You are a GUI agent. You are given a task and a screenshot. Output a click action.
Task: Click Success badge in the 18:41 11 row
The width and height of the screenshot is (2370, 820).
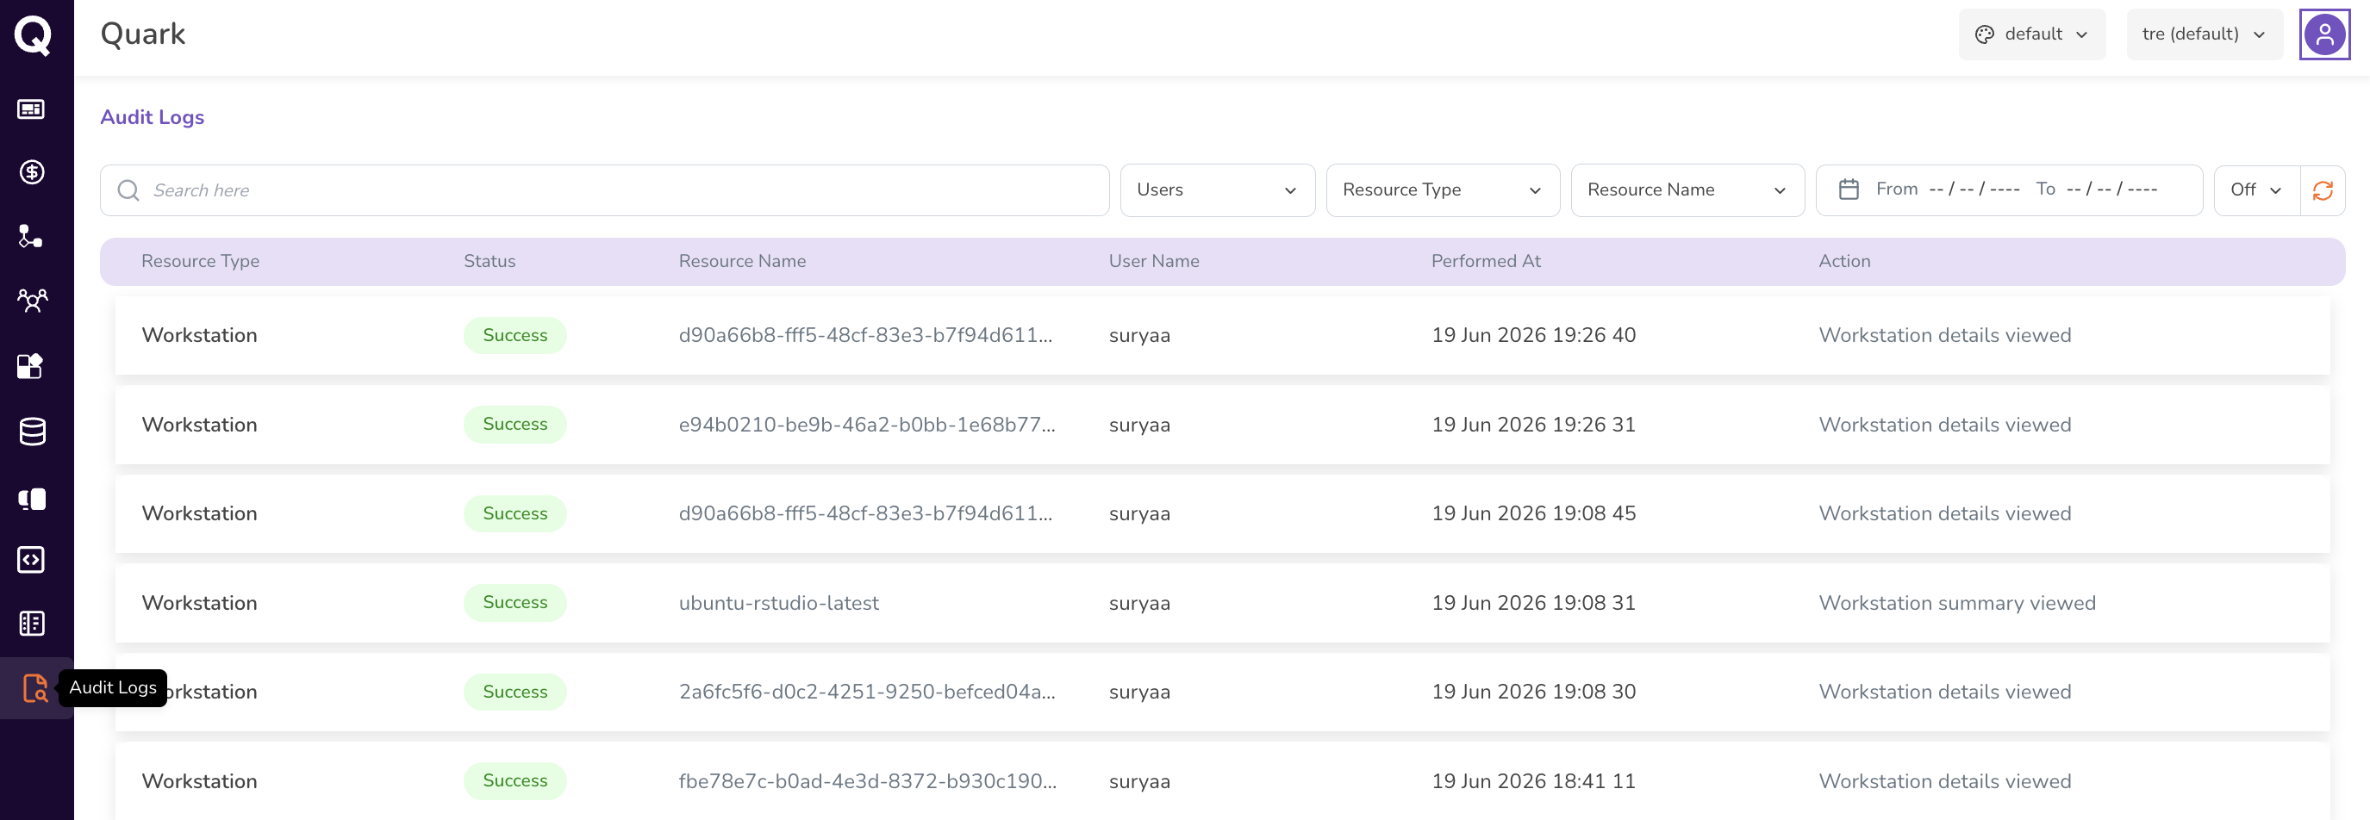pyautogui.click(x=515, y=781)
